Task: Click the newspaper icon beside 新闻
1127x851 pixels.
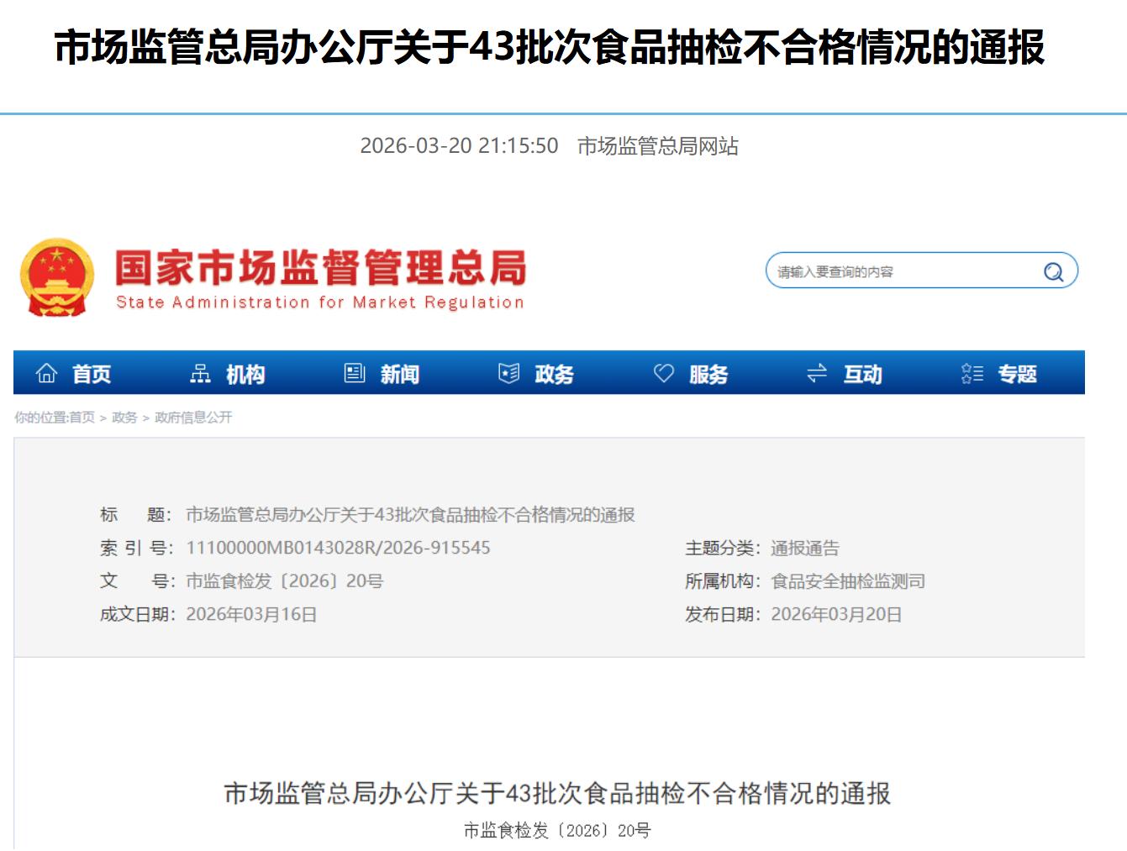Action: [355, 374]
